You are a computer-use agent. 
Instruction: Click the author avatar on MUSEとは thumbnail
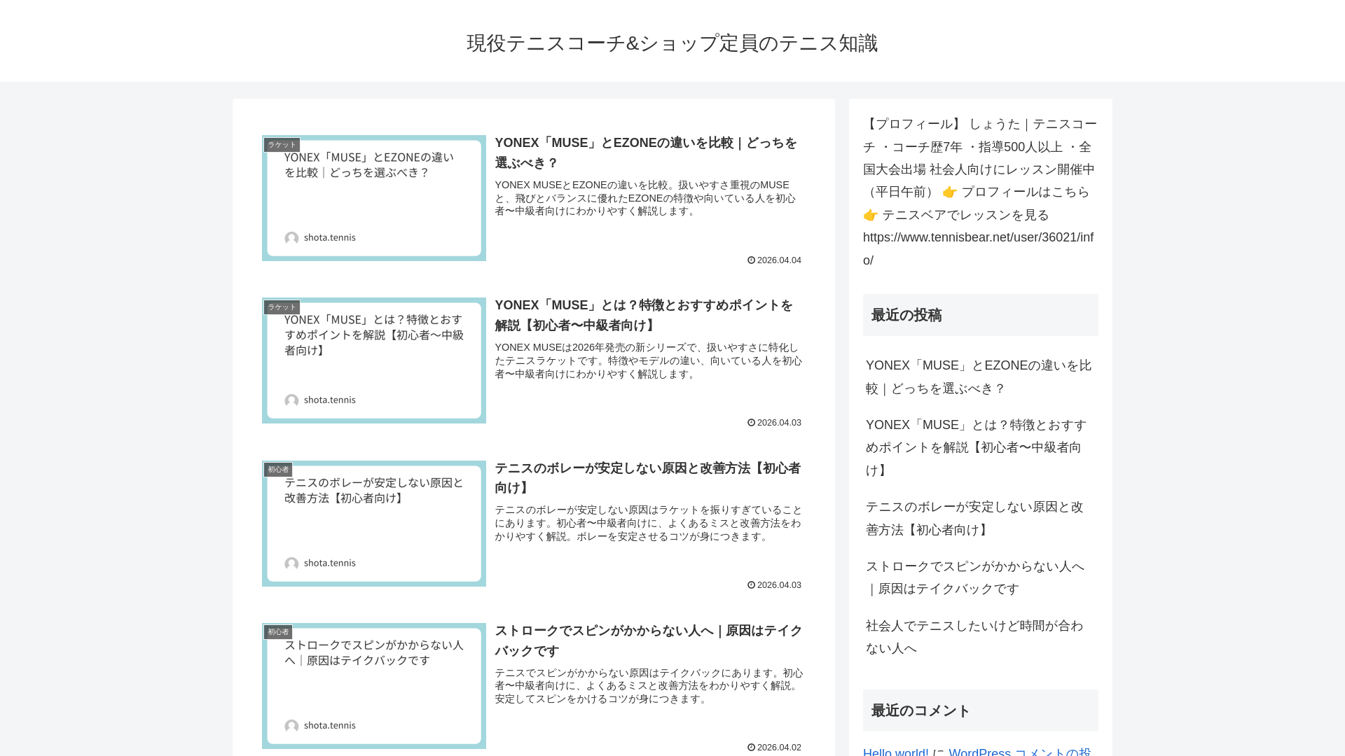tap(291, 400)
